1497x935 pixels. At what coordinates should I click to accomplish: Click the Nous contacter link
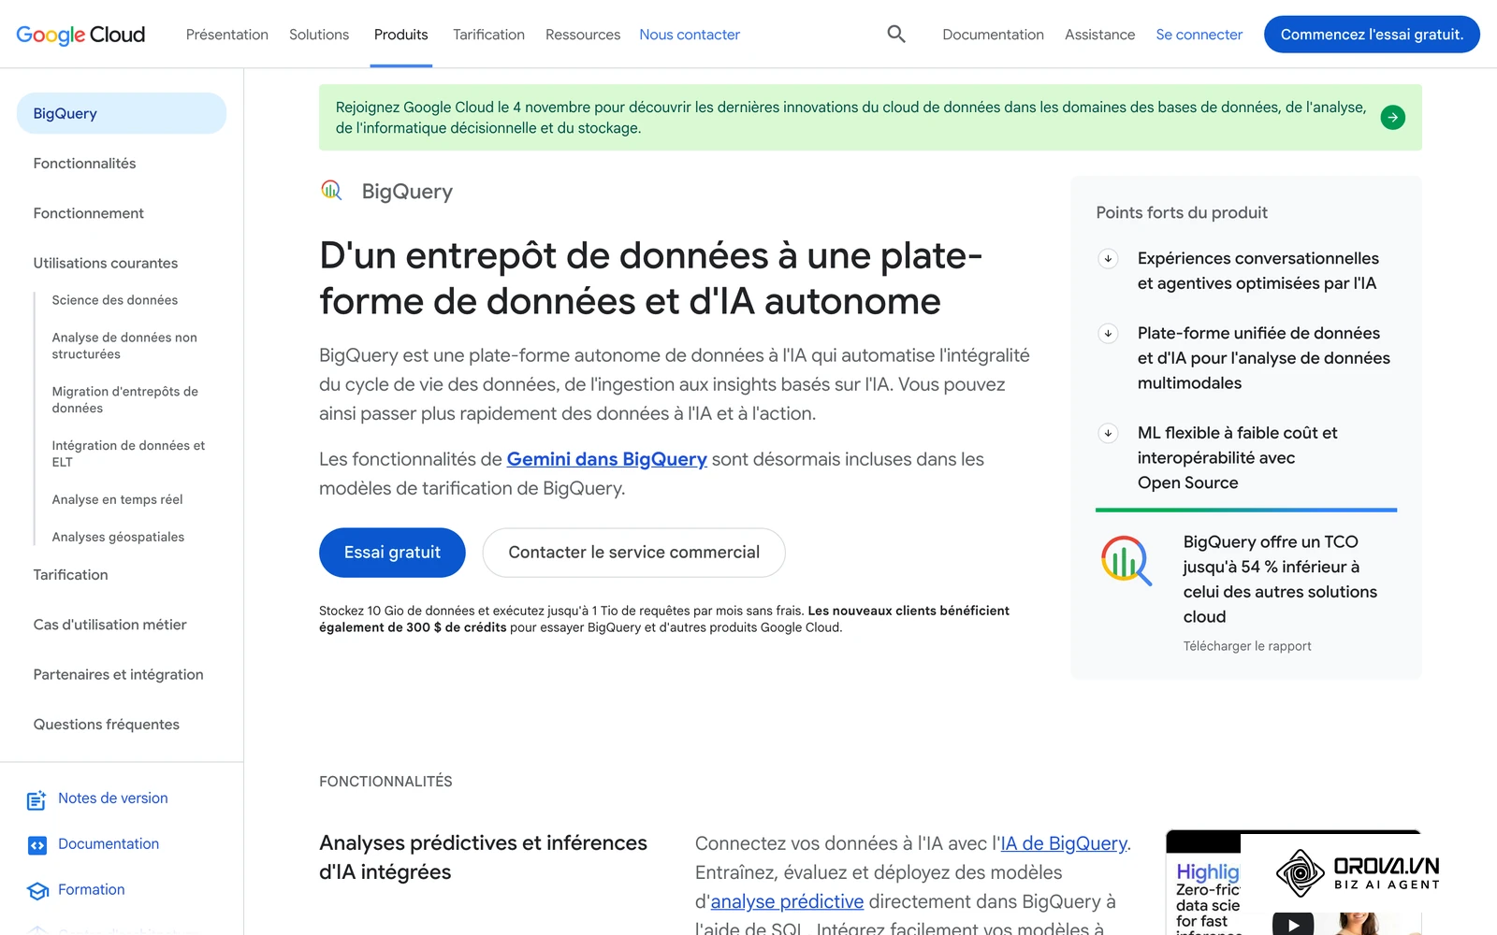pyautogui.click(x=690, y=35)
